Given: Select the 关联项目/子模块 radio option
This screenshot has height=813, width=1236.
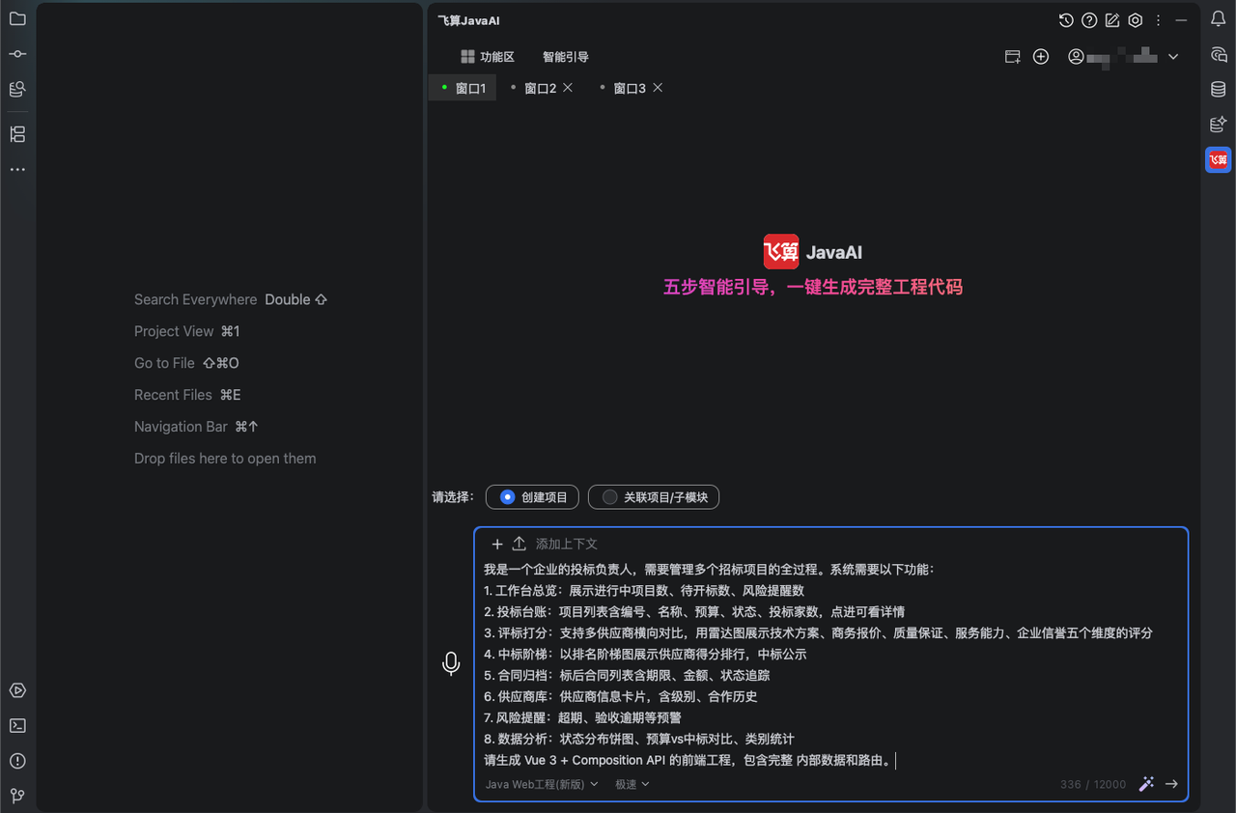Looking at the screenshot, I should click(654, 497).
